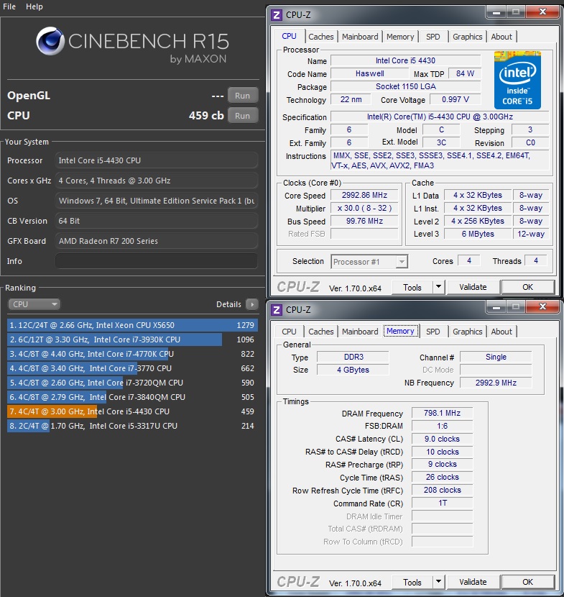Click the Info text field in Your System

[156, 261]
